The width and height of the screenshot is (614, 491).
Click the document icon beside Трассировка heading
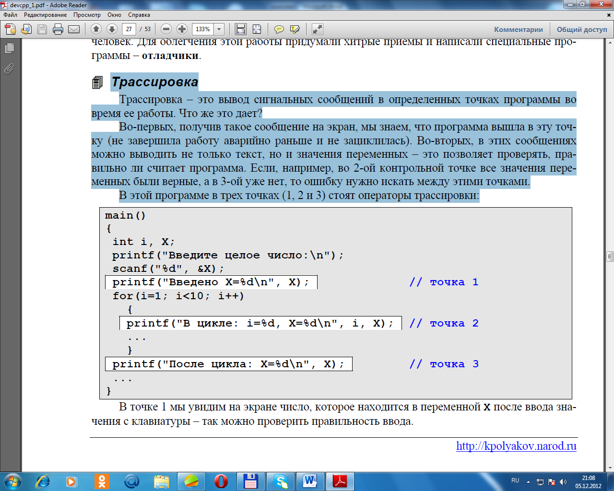coord(97,82)
